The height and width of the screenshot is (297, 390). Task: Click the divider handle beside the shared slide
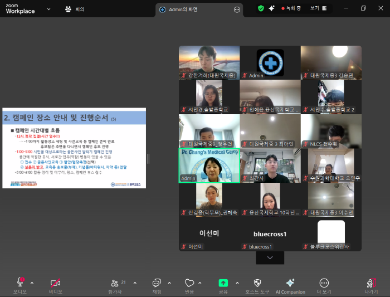coord(149,159)
